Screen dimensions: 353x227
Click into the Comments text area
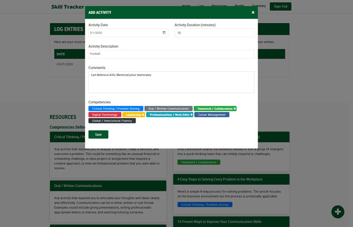tap(171, 82)
